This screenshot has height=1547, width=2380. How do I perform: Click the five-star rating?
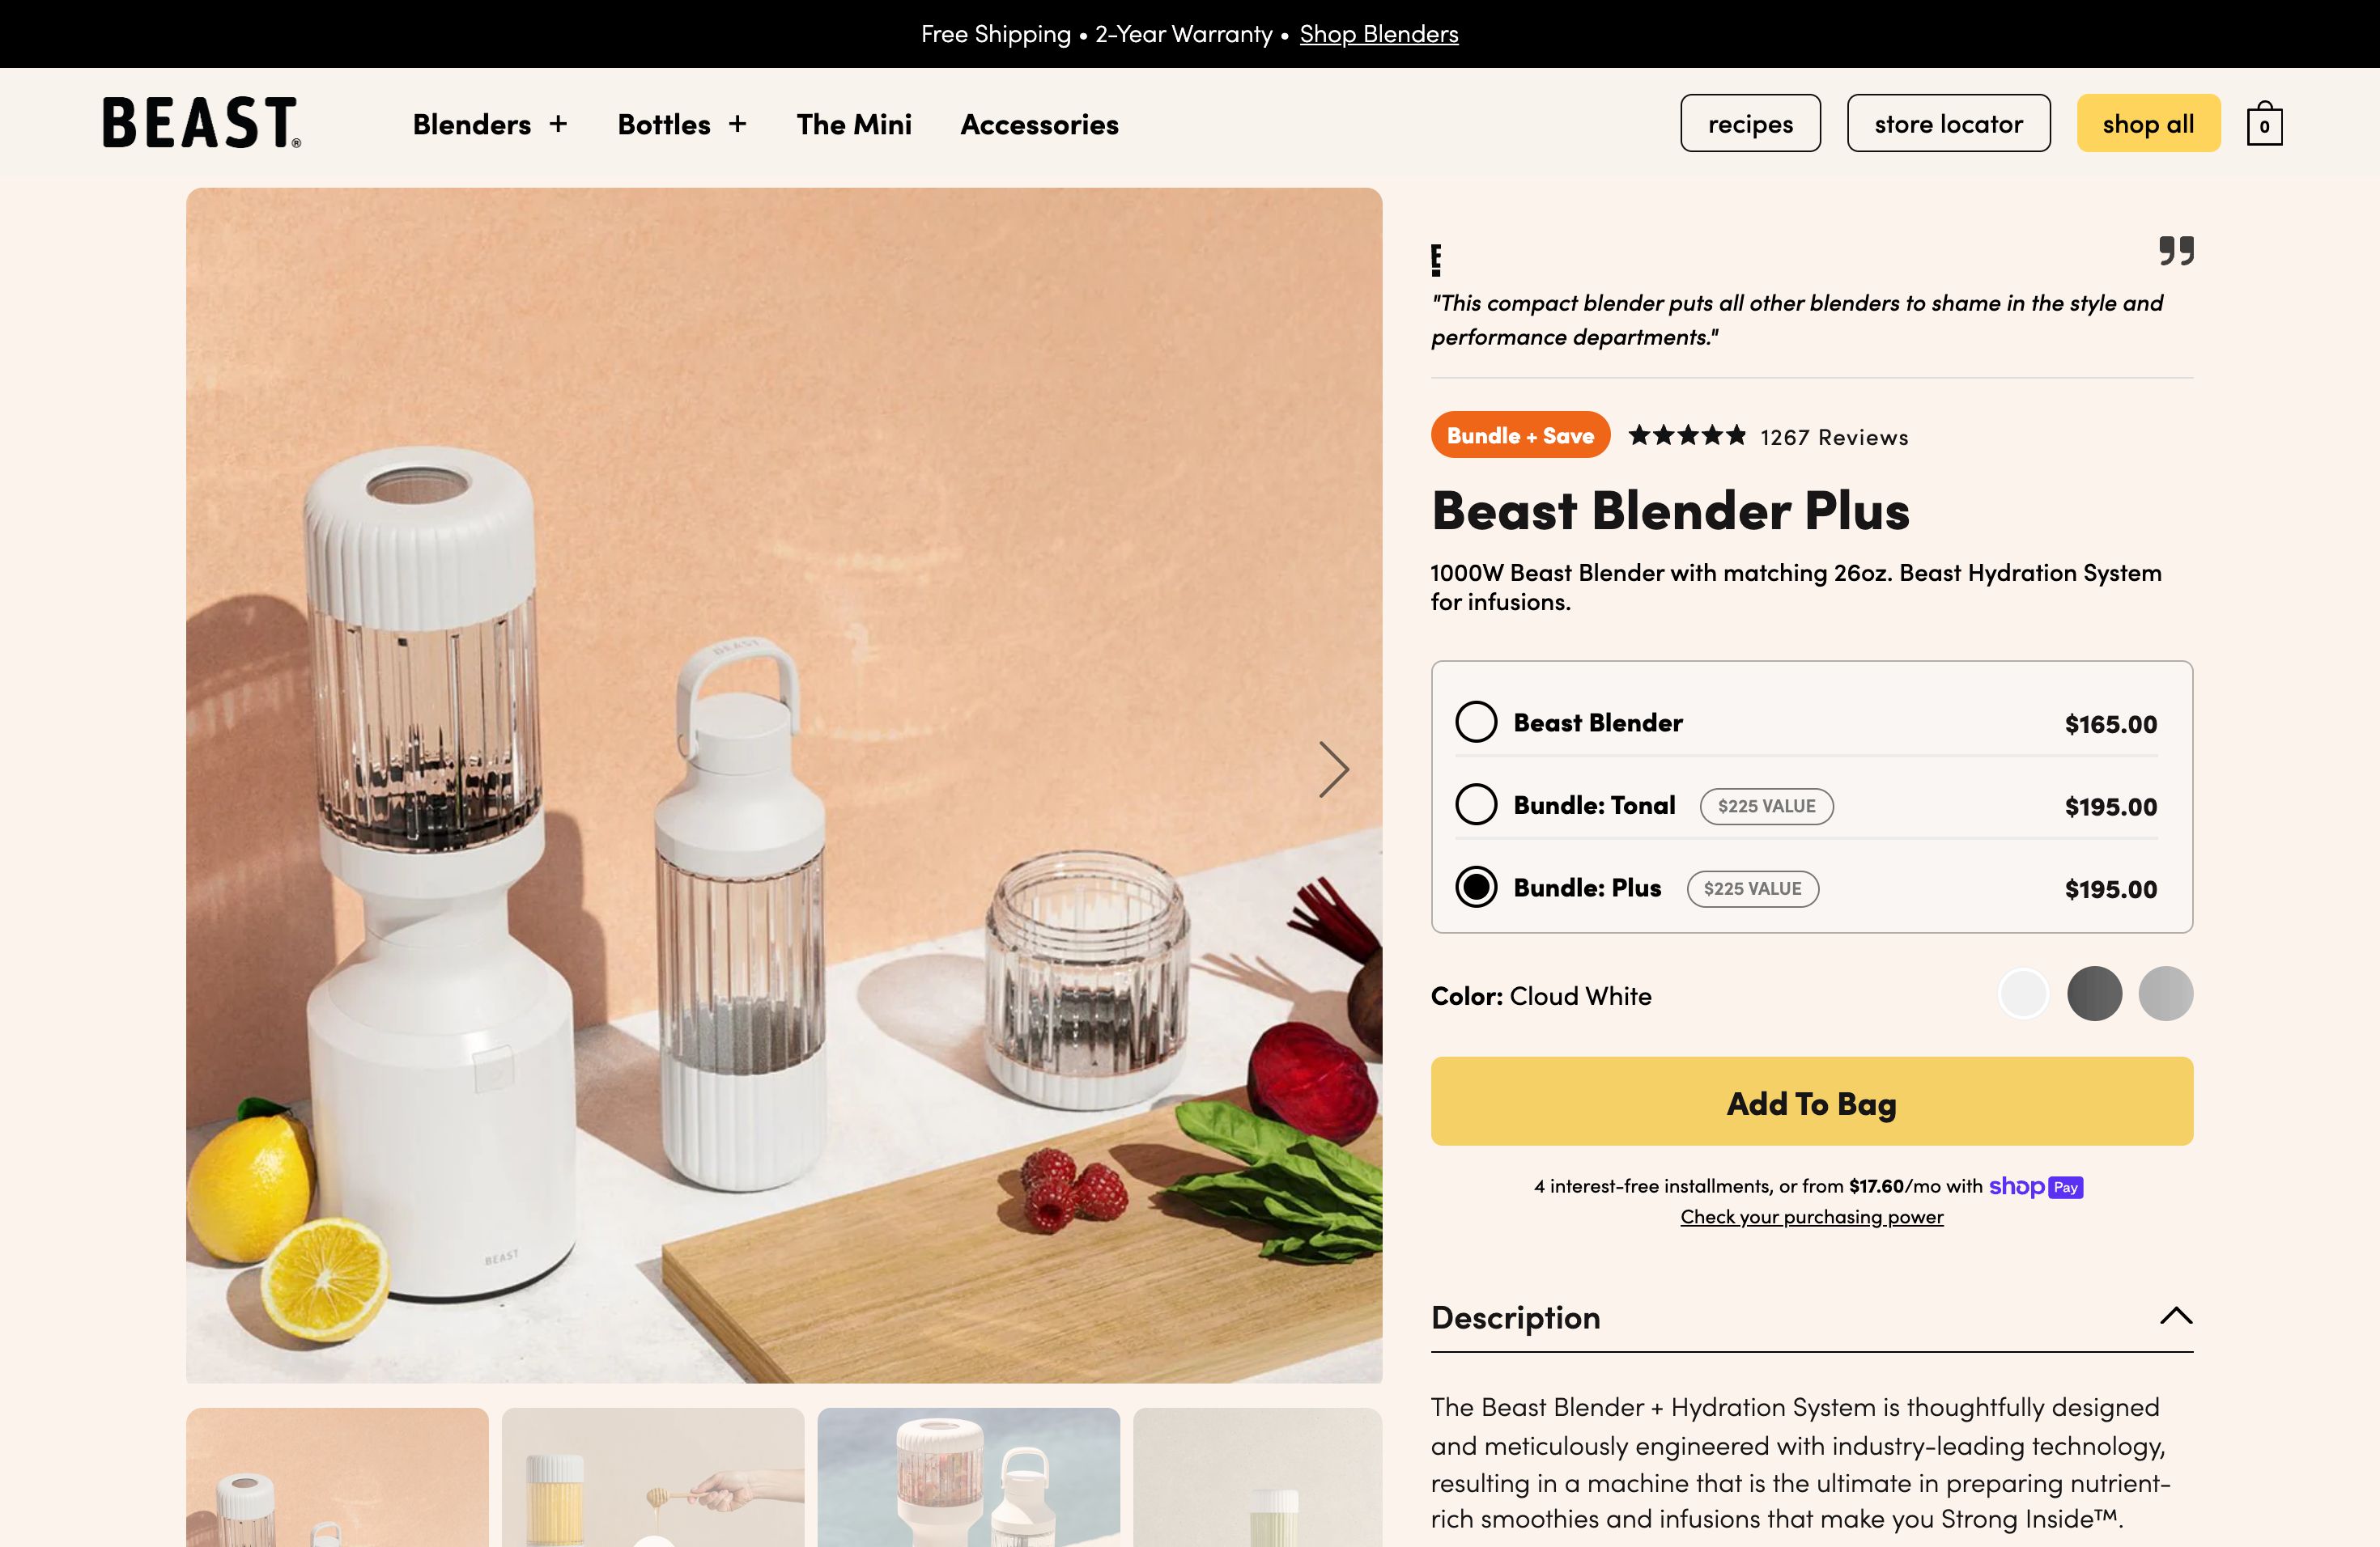[1687, 436]
